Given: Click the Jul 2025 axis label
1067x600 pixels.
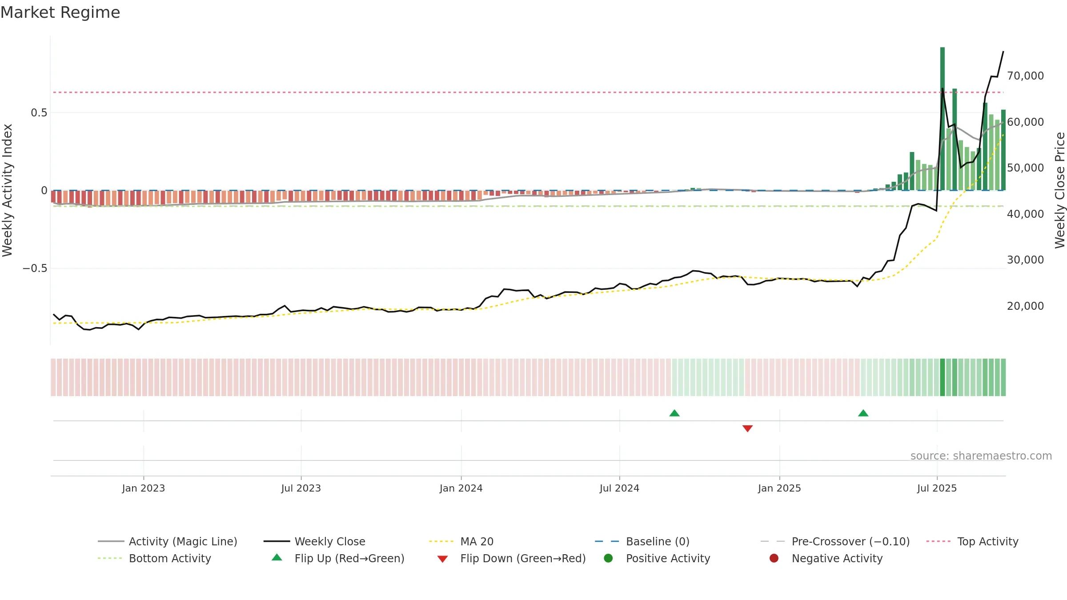Looking at the screenshot, I should tap(937, 488).
